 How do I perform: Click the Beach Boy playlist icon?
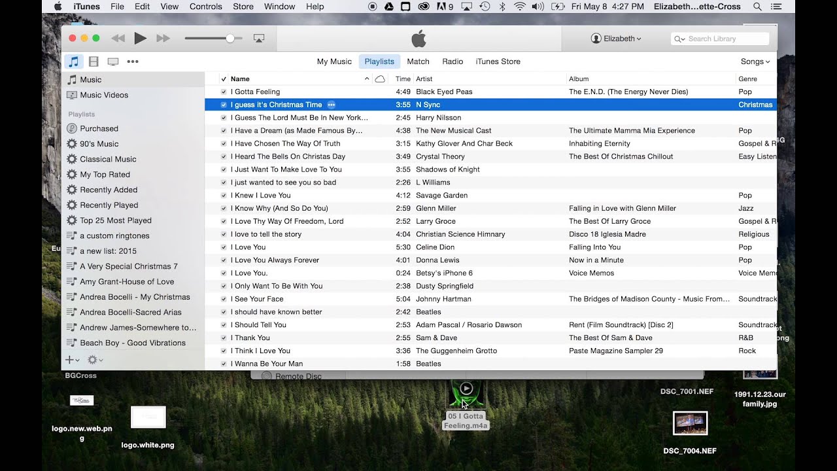[x=72, y=343]
